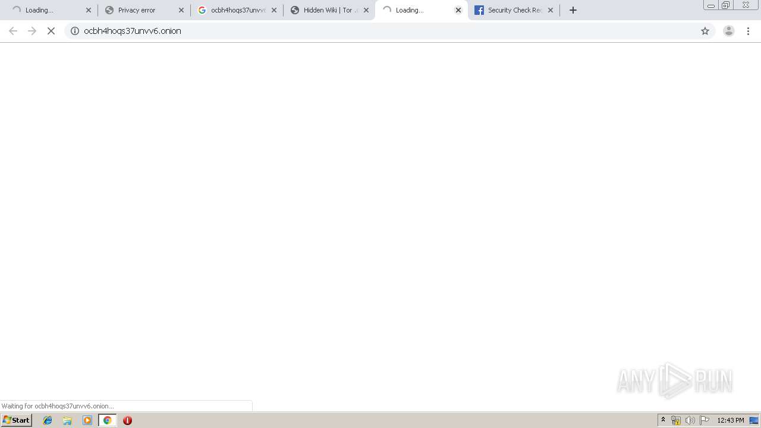The width and height of the screenshot is (761, 428).
Task: Show hidden system tray icons
Action: tap(663, 420)
